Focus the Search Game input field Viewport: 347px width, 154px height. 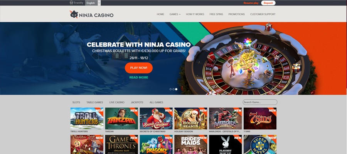pyautogui.click(x=260, y=102)
